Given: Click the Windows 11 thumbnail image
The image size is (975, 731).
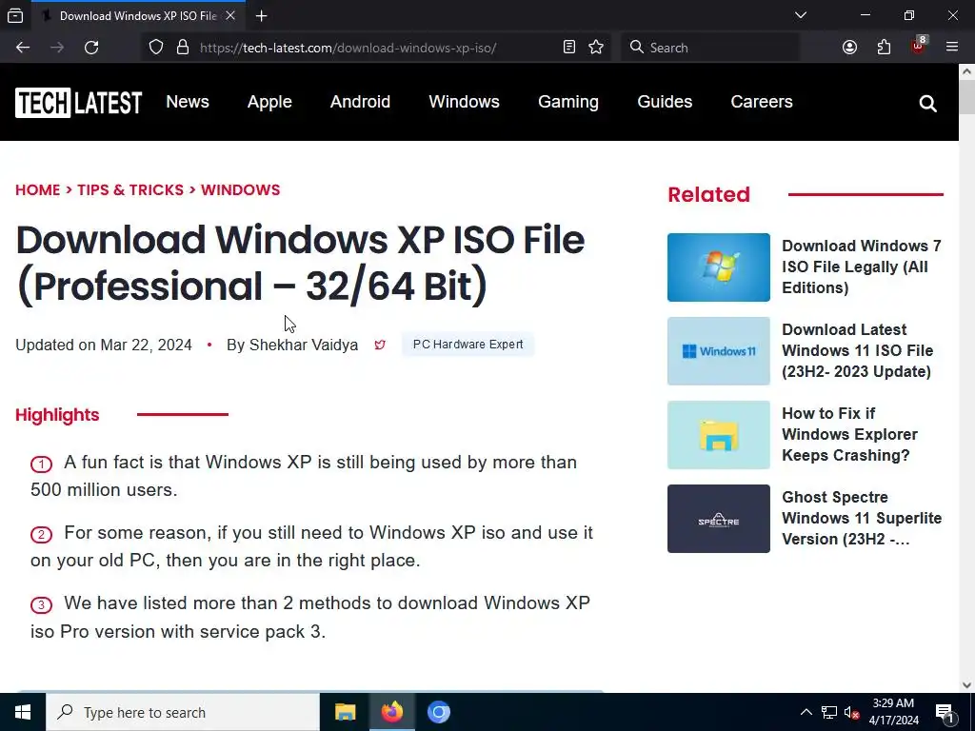Looking at the screenshot, I should point(719,351).
